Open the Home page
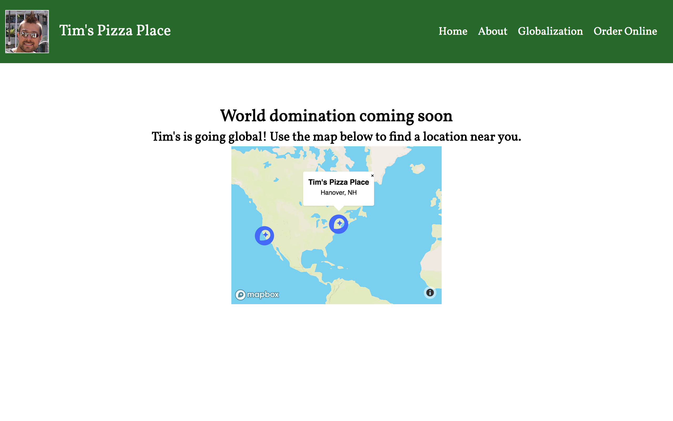Screen dimensions: 673x421 [x=453, y=31]
